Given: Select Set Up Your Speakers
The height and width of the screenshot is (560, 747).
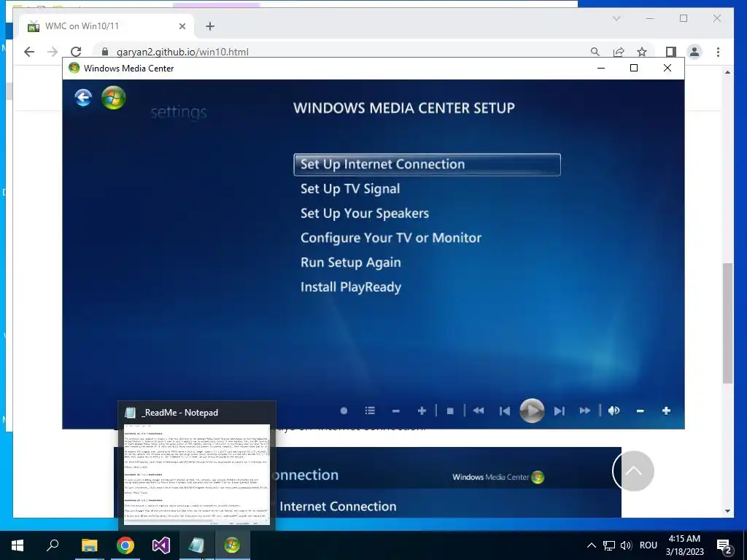Looking at the screenshot, I should coord(365,214).
